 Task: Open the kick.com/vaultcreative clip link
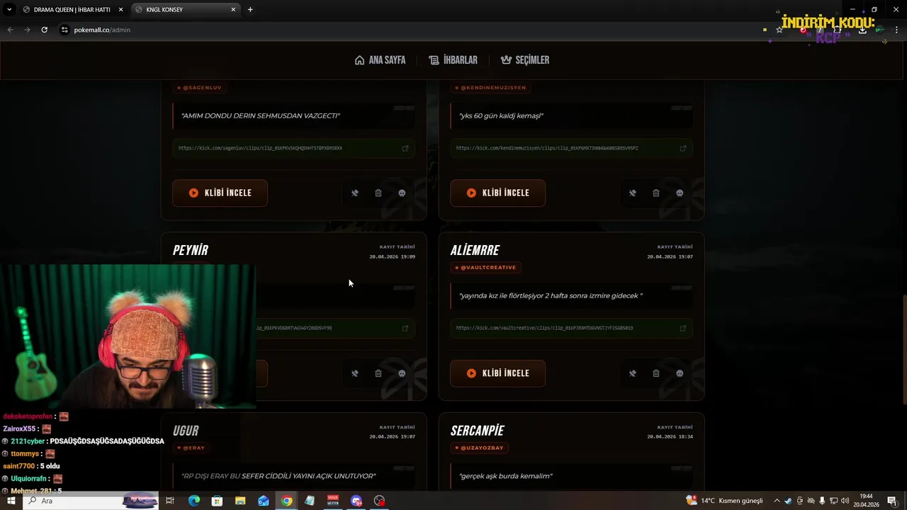tap(544, 328)
